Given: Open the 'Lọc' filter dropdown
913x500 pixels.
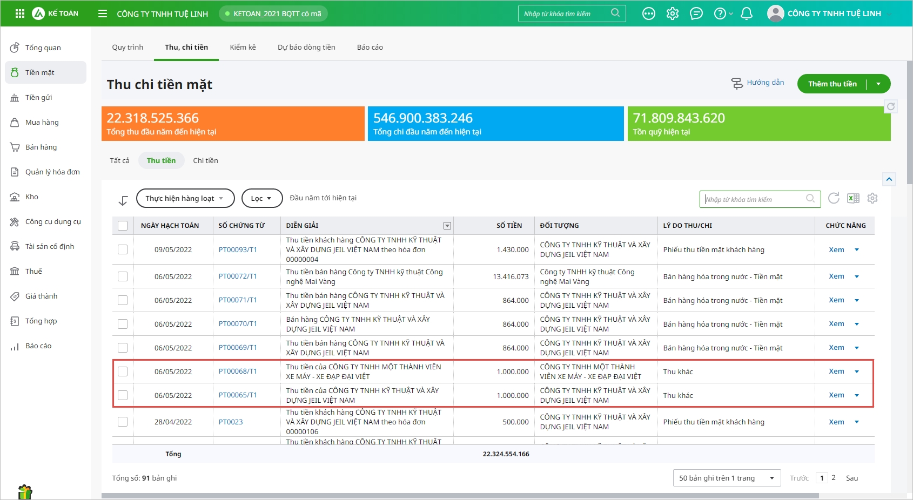Looking at the screenshot, I should 261,198.
